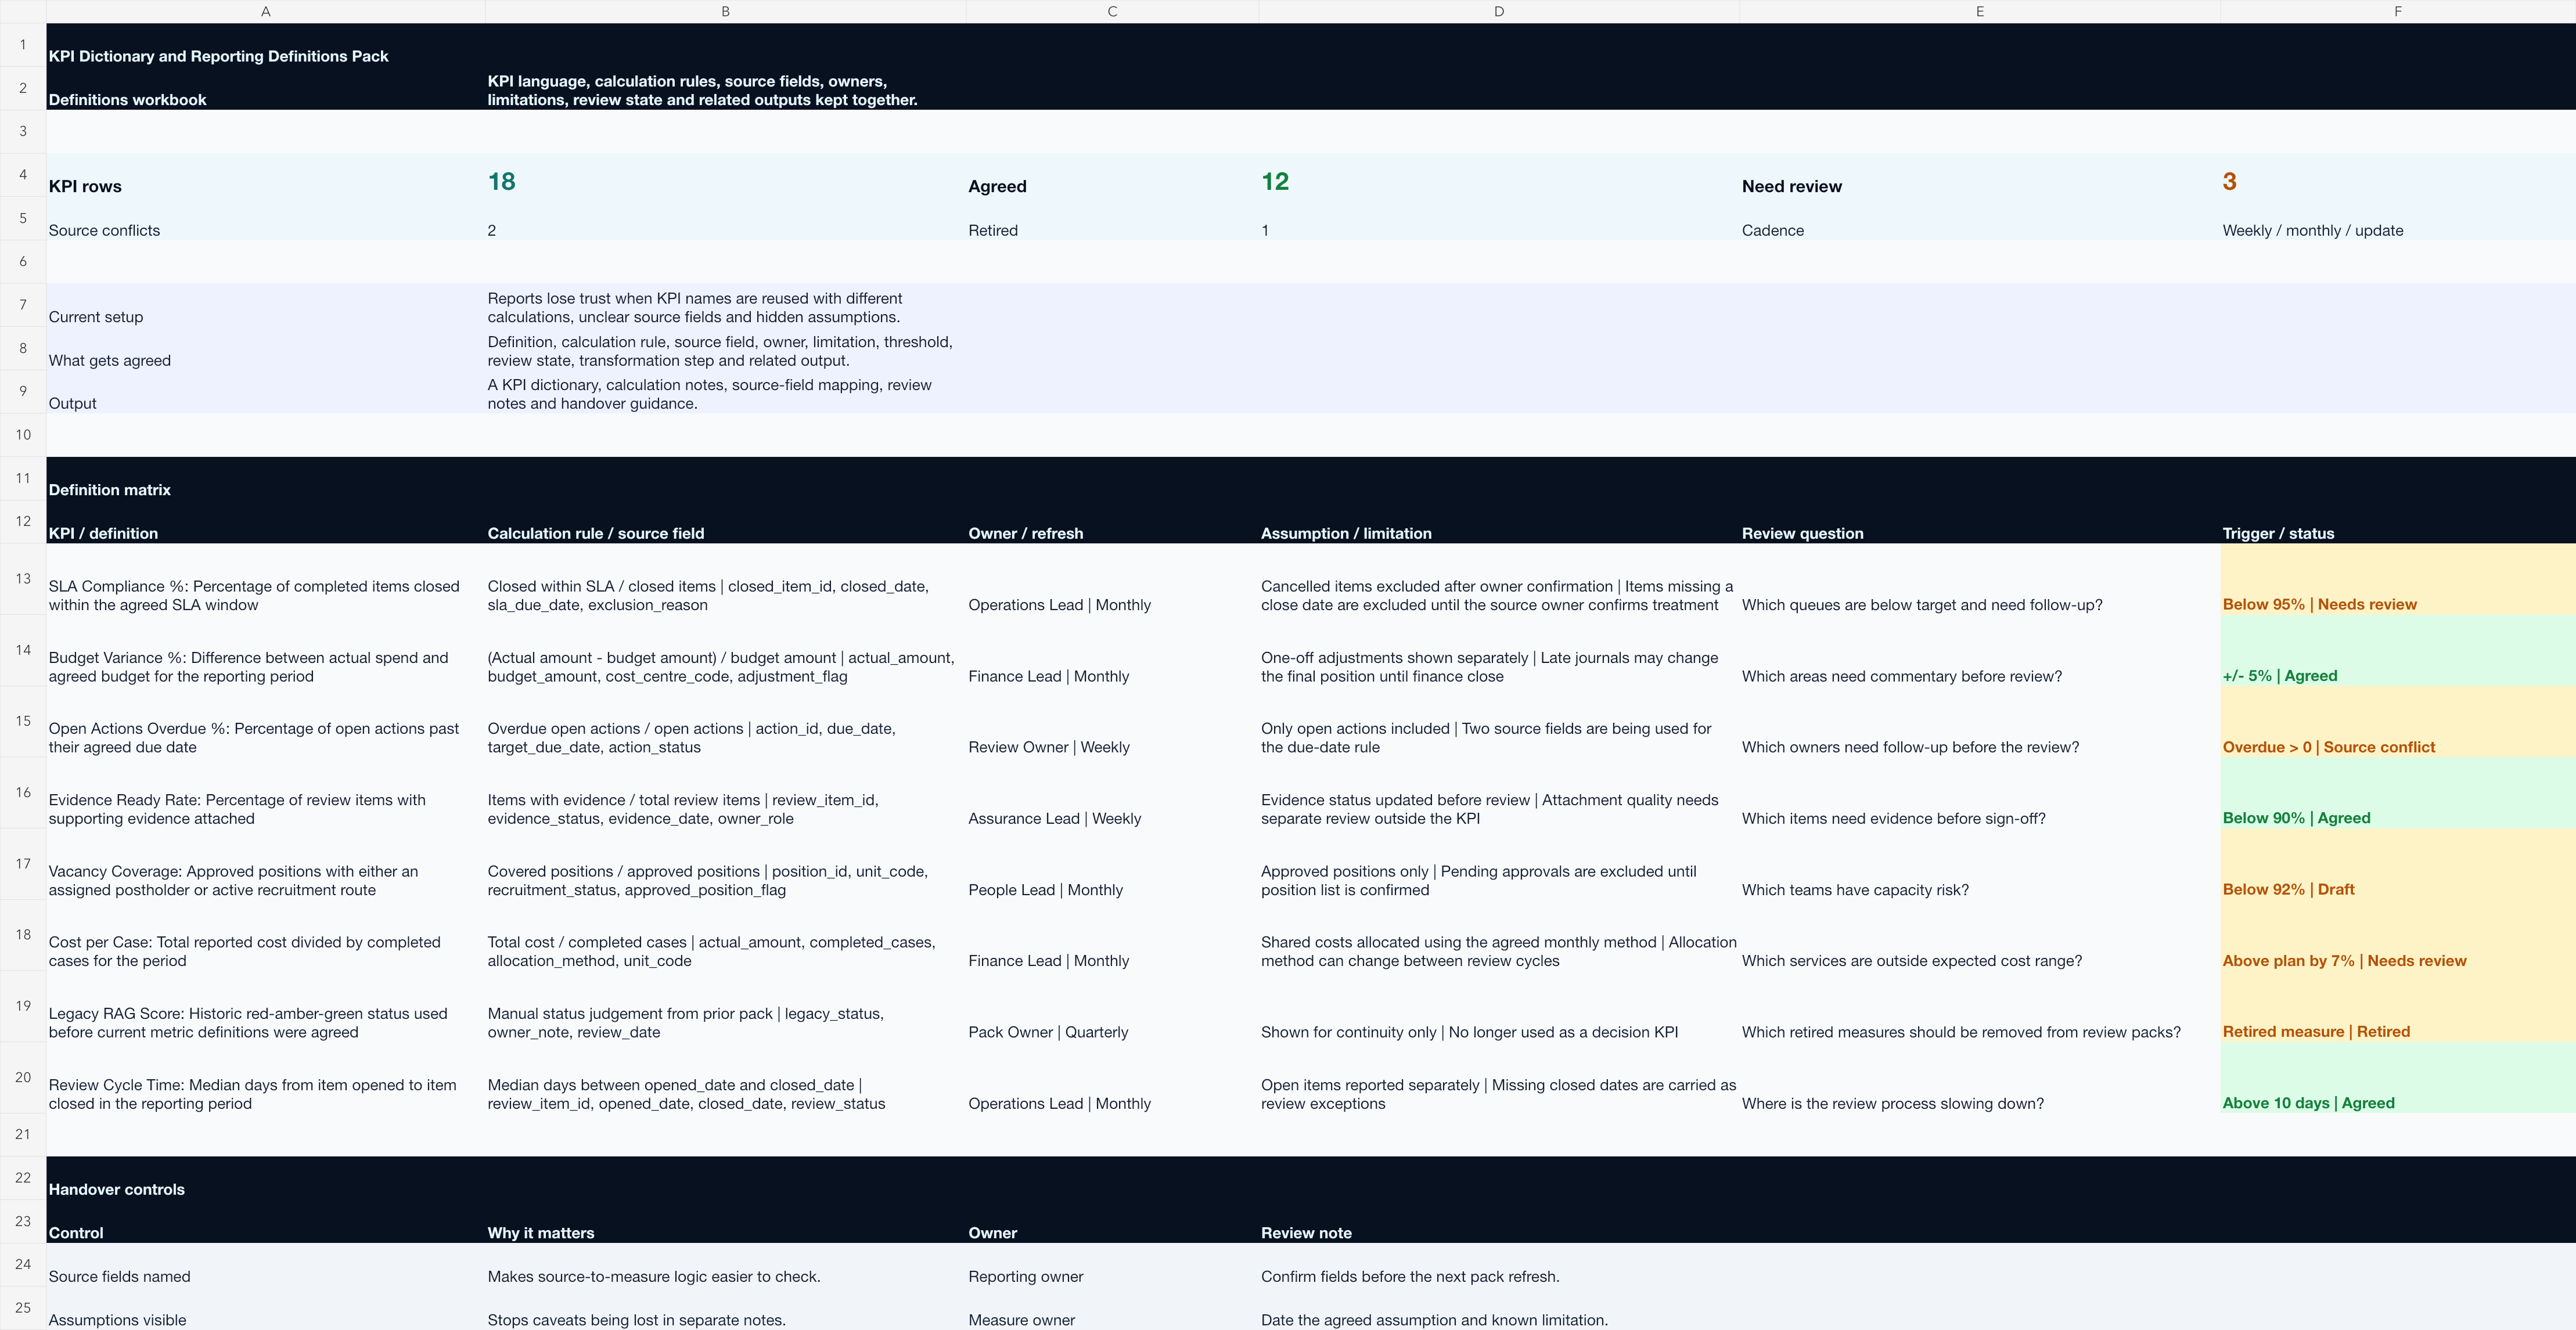The width and height of the screenshot is (2576, 1330).
Task: Select column E header
Action: click(1979, 11)
